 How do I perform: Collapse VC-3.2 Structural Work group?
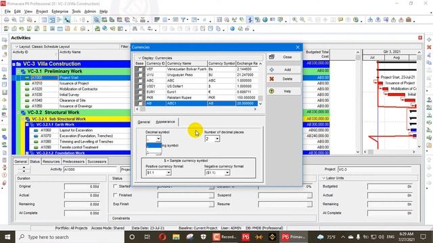18,113
